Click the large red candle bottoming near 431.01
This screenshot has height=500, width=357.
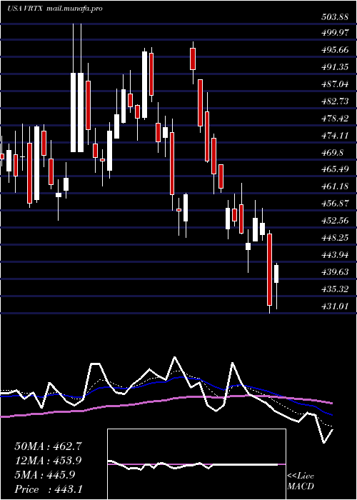pyautogui.click(x=270, y=269)
